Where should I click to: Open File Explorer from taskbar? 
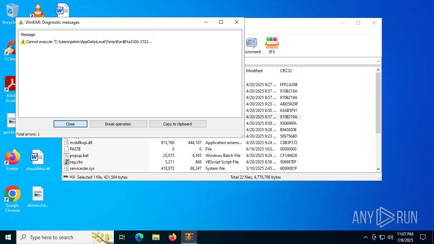(x=156, y=237)
